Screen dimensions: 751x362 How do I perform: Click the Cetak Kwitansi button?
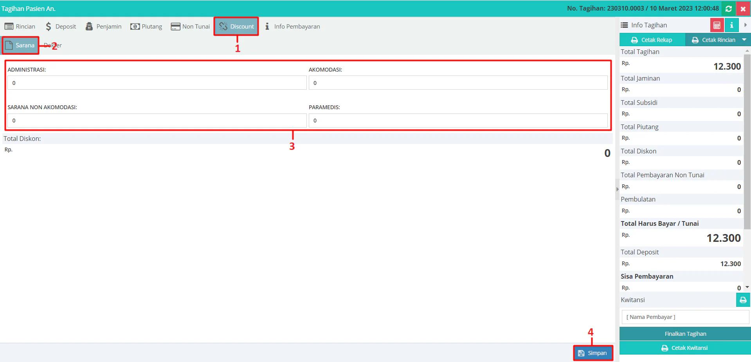[x=685, y=348]
